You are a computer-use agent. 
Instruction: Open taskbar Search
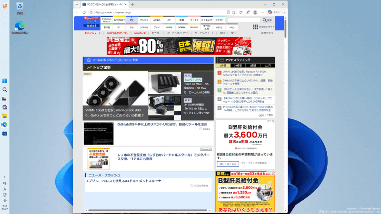point(5,90)
